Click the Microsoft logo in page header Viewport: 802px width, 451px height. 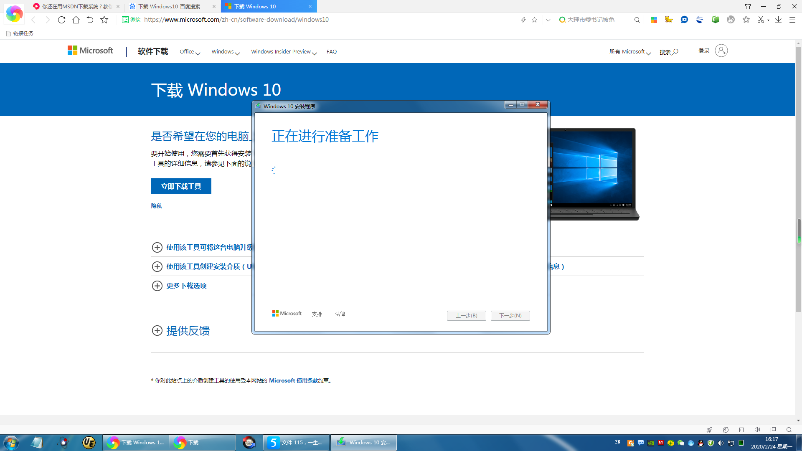pyautogui.click(x=90, y=51)
